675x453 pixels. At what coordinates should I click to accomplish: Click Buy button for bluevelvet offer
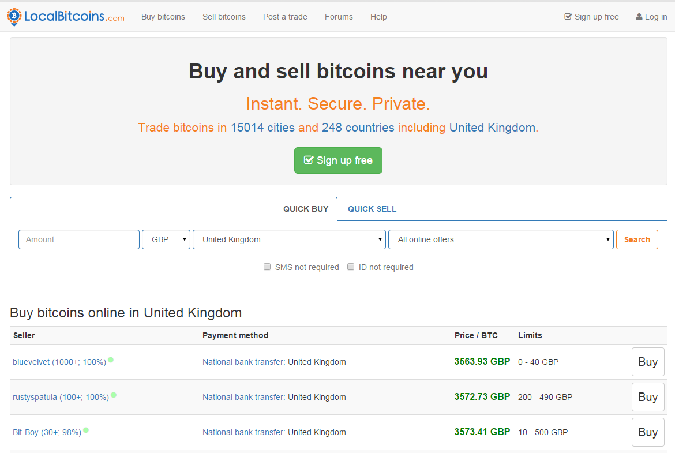pos(648,362)
